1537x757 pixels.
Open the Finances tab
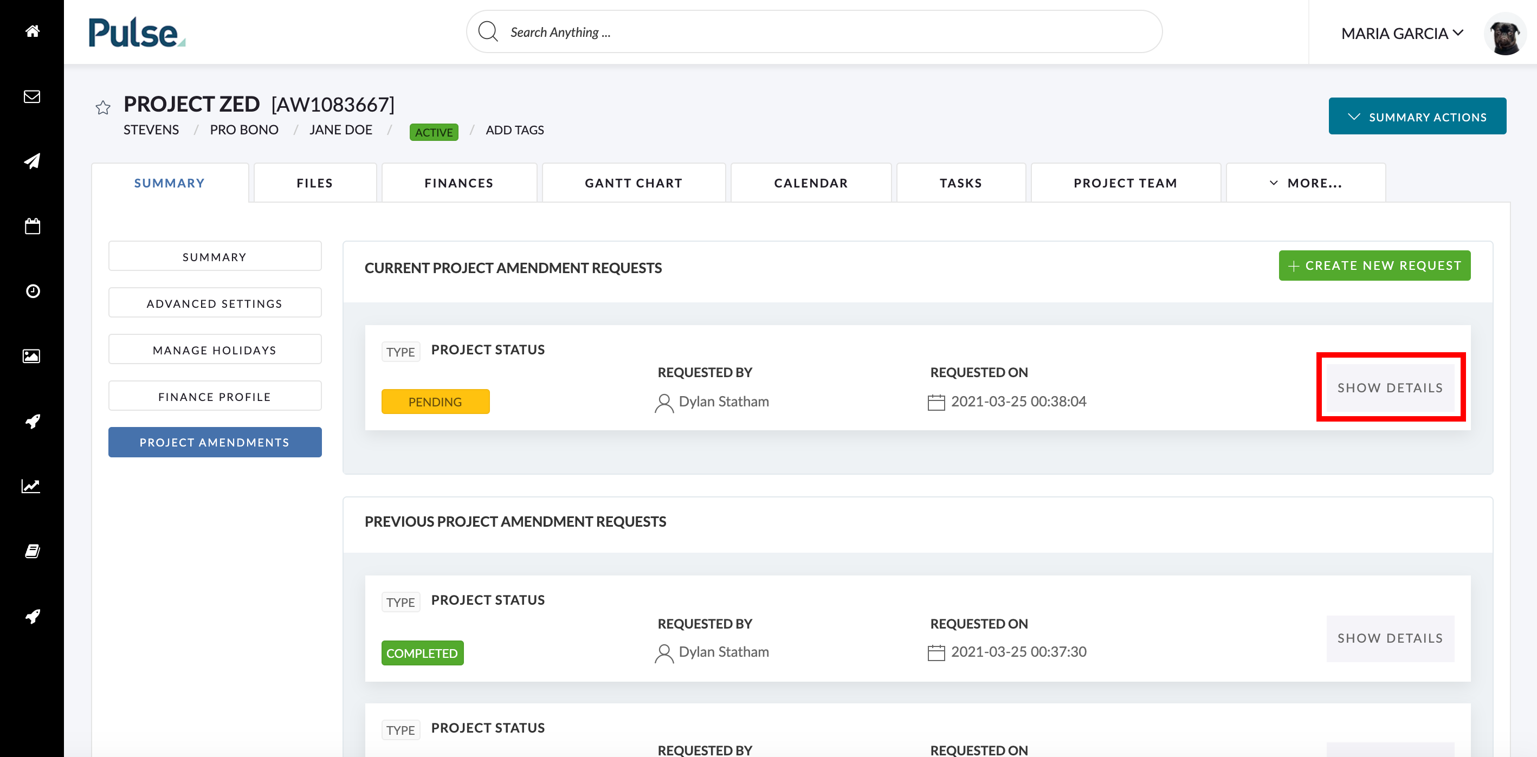tap(459, 183)
